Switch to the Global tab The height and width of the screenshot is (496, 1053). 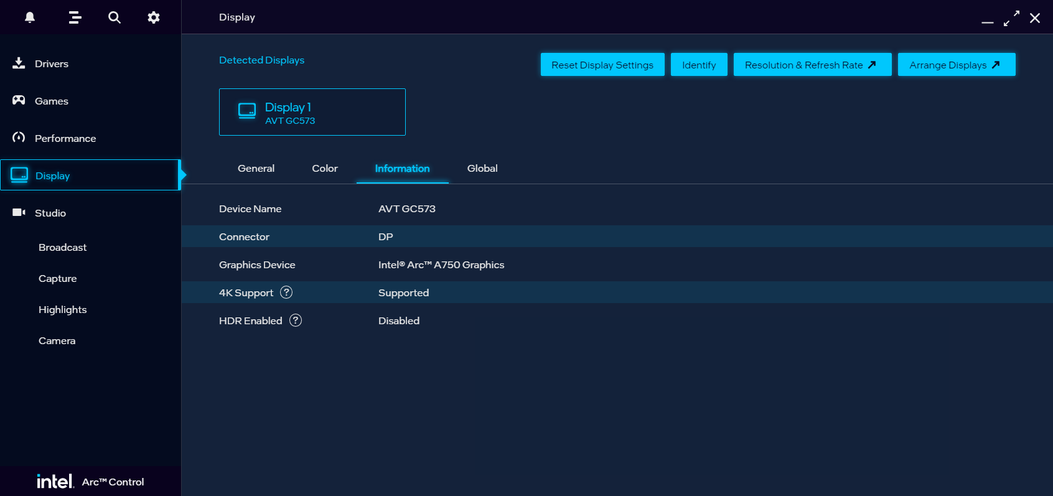point(482,168)
